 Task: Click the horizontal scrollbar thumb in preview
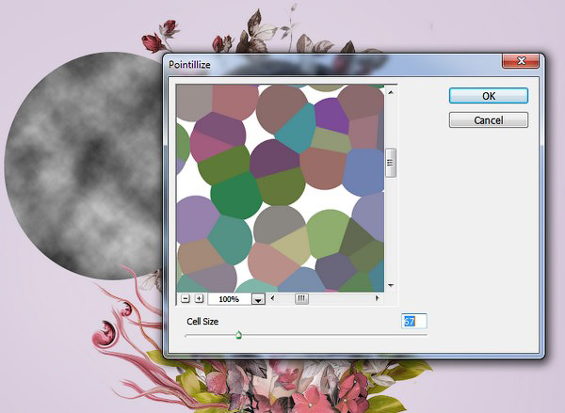coord(301,298)
